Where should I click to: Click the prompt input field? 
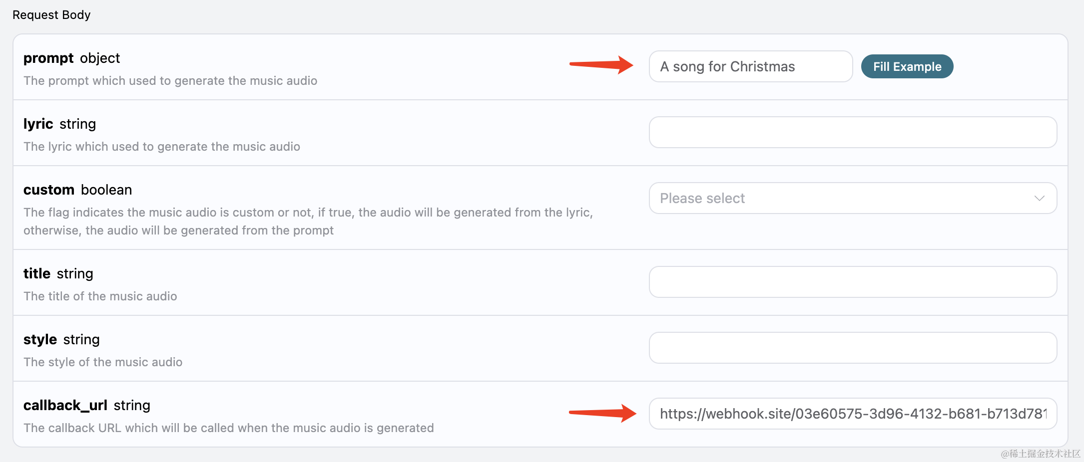click(750, 66)
